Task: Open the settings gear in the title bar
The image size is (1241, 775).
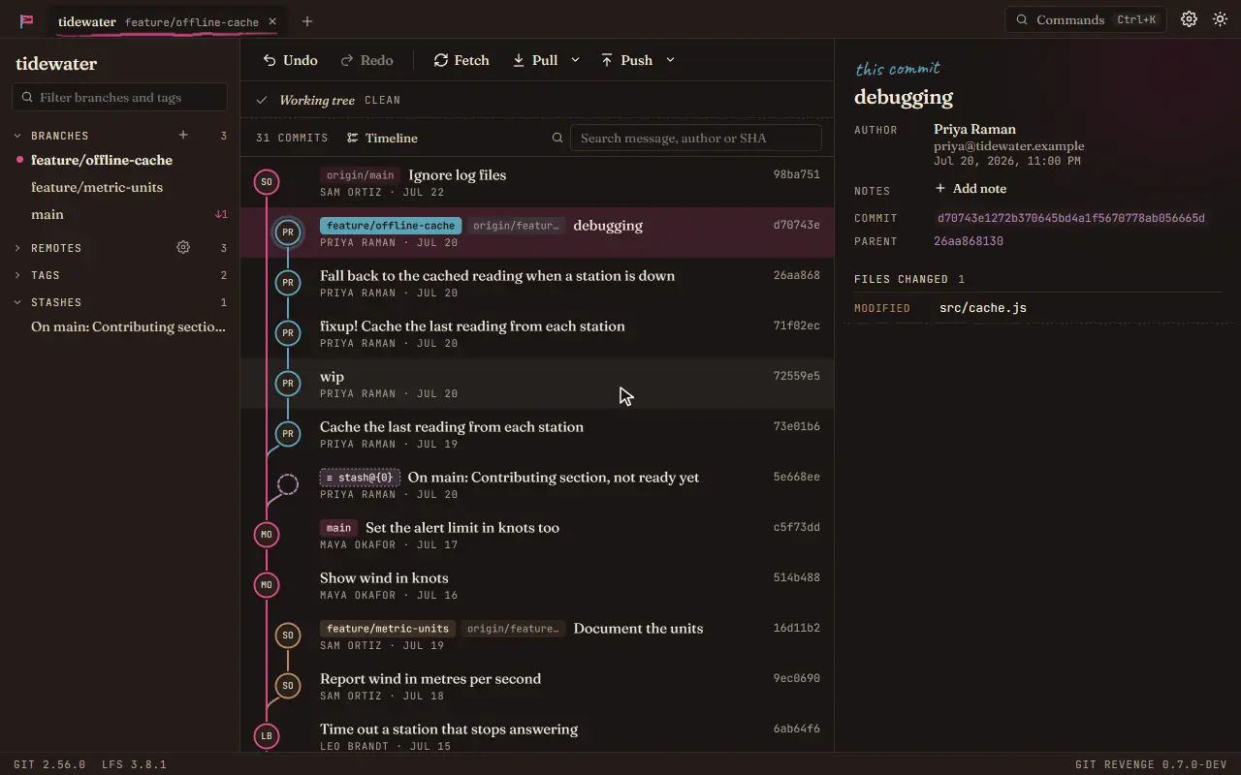Action: 1189,19
